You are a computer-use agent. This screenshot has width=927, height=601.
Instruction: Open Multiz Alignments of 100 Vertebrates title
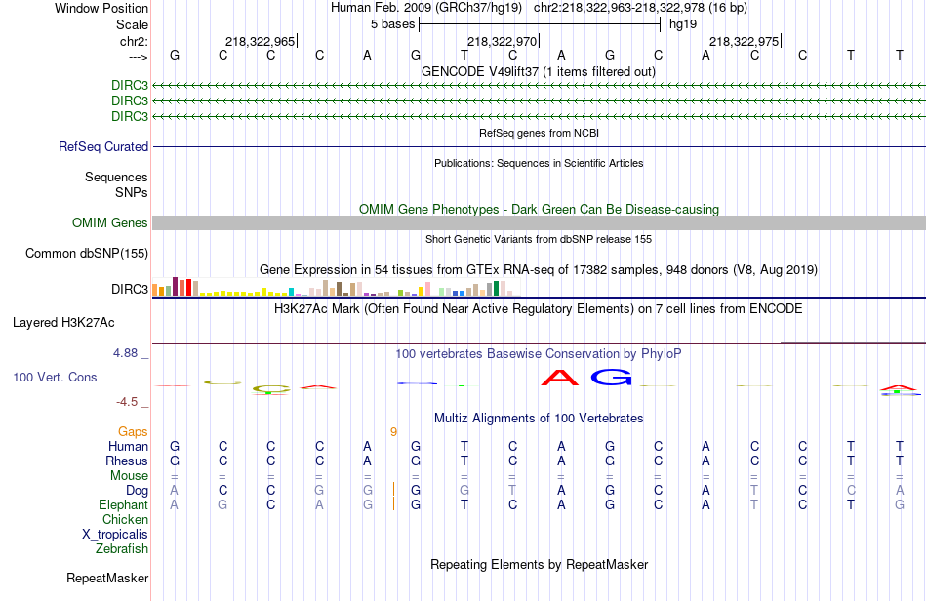539,419
